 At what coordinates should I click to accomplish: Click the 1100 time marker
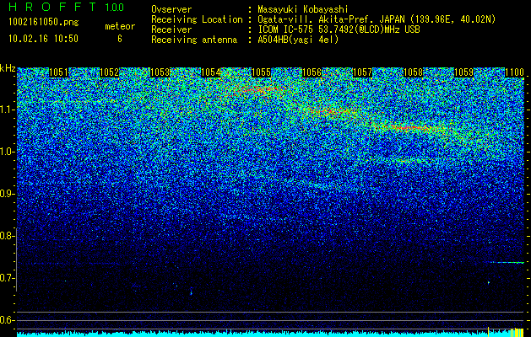click(x=515, y=72)
